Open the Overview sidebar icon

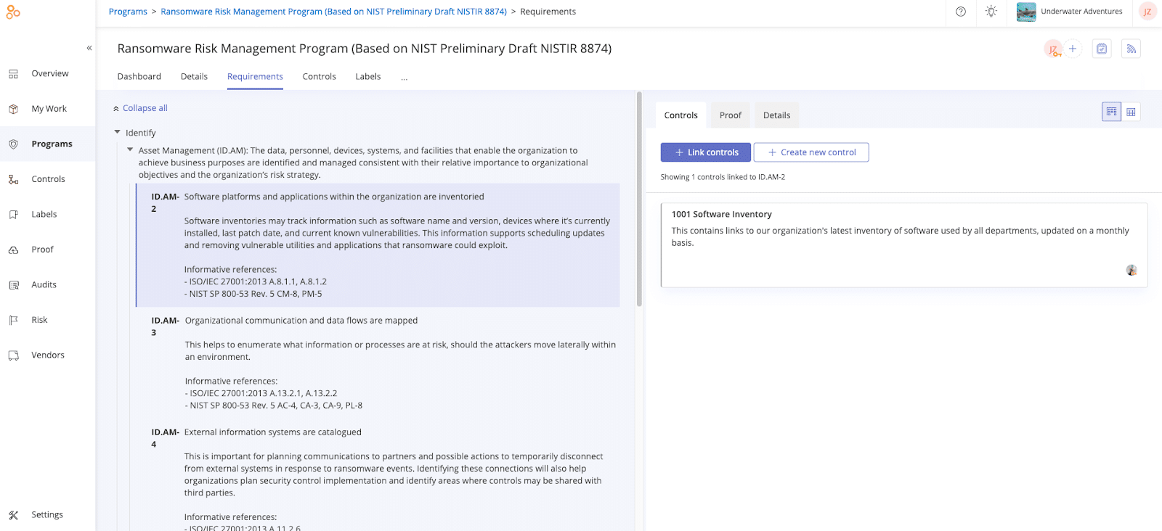point(13,74)
